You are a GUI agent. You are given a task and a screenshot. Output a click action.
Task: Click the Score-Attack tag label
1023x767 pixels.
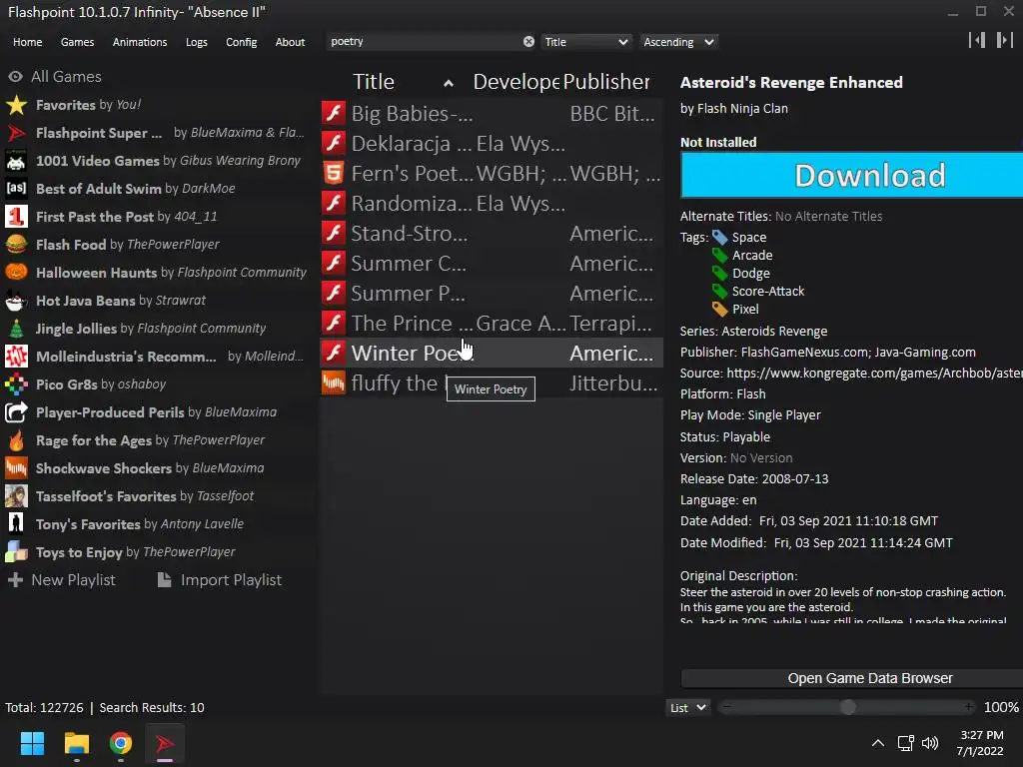768,291
